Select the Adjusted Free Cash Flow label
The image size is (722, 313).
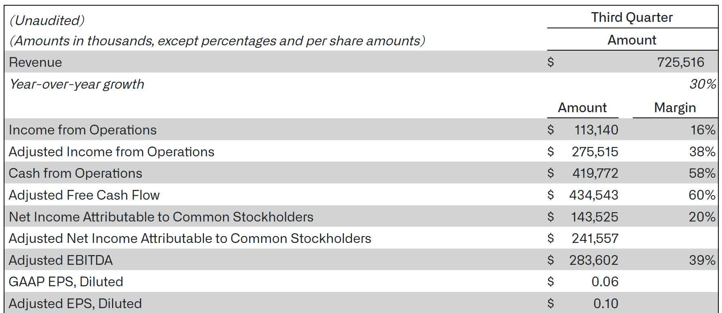tap(84, 195)
